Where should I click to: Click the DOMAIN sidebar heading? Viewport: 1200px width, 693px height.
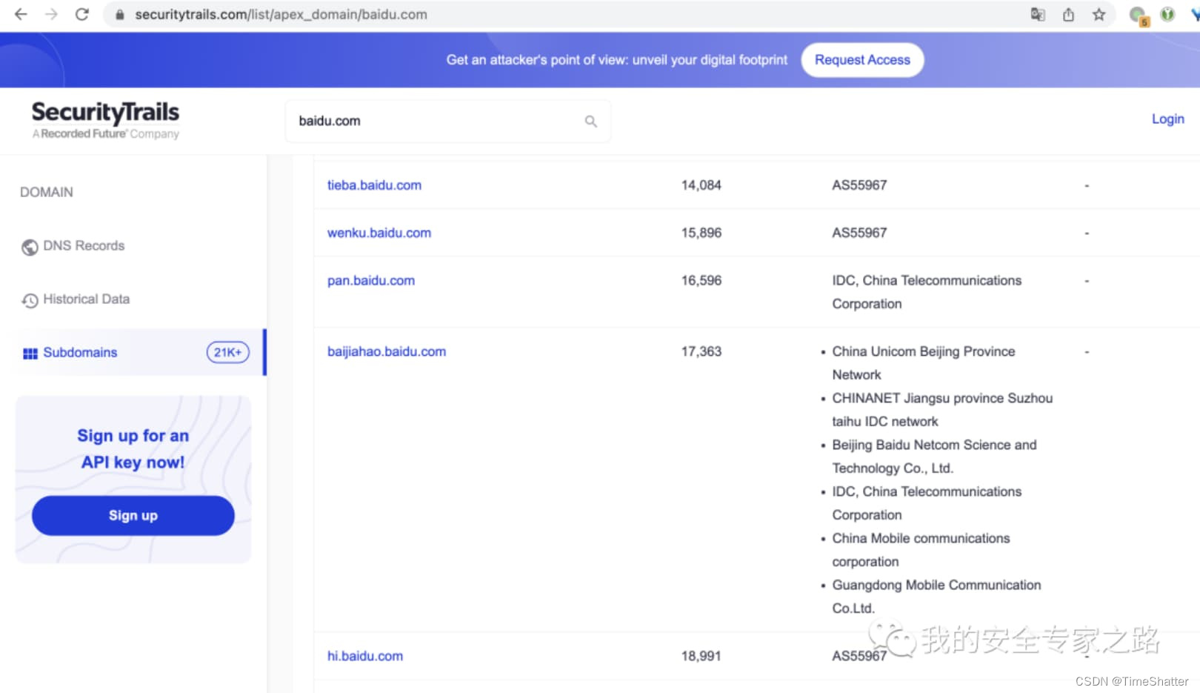(47, 192)
